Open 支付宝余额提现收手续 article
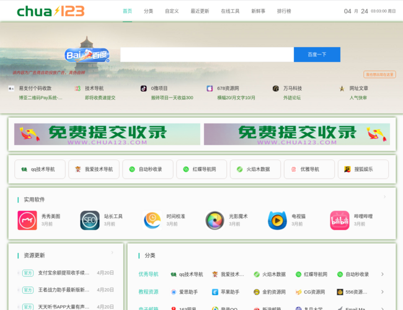 tap(63, 273)
